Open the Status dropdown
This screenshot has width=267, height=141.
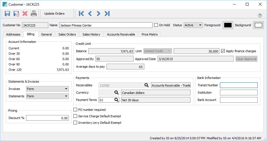pyautogui.click(x=193, y=25)
